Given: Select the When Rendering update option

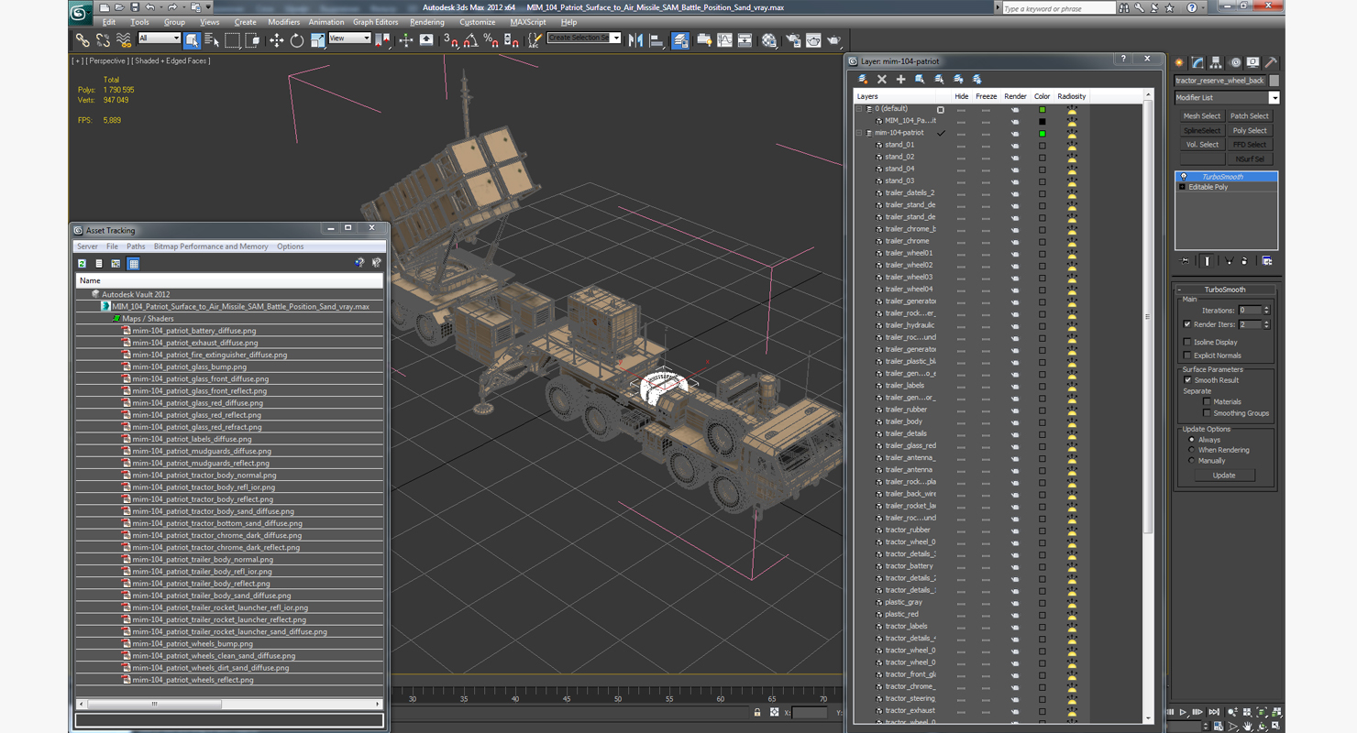Looking at the screenshot, I should click(1192, 450).
